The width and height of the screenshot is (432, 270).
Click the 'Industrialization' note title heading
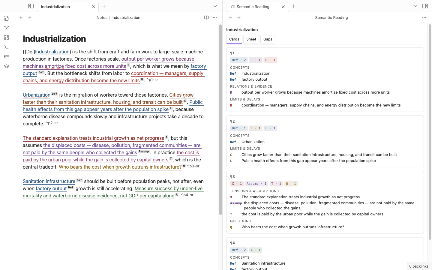[54, 39]
